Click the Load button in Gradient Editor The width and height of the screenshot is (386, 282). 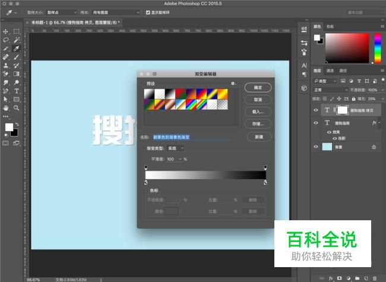258,112
